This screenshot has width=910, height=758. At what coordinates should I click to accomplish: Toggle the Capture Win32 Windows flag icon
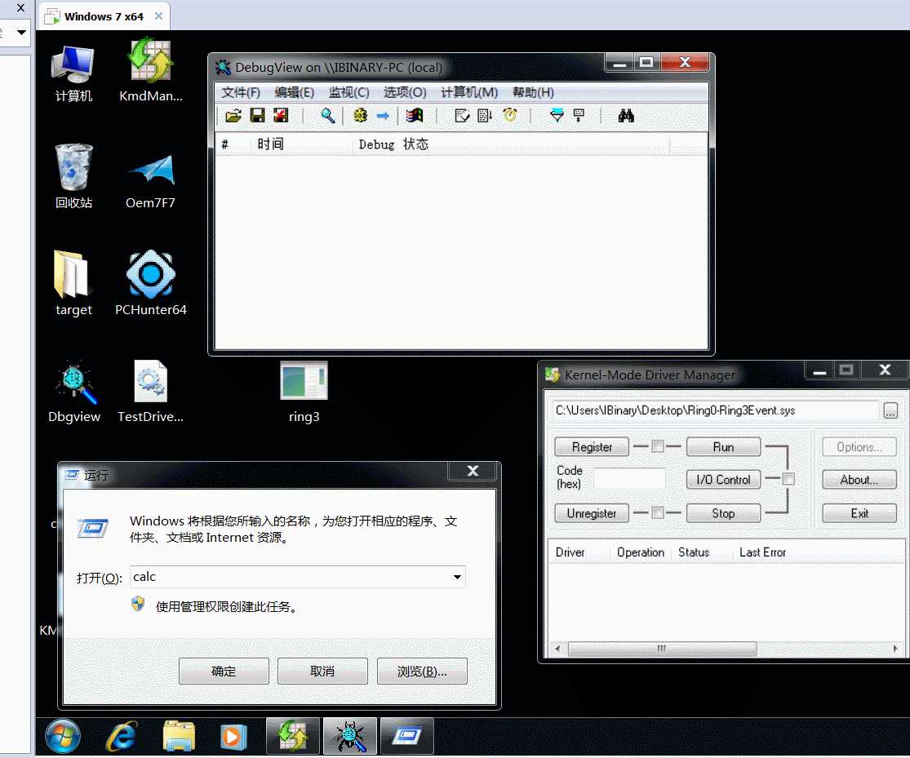point(415,116)
